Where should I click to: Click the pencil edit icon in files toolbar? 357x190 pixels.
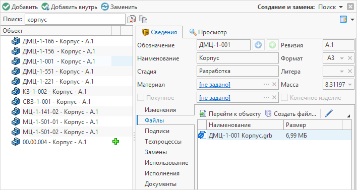(x=329, y=113)
